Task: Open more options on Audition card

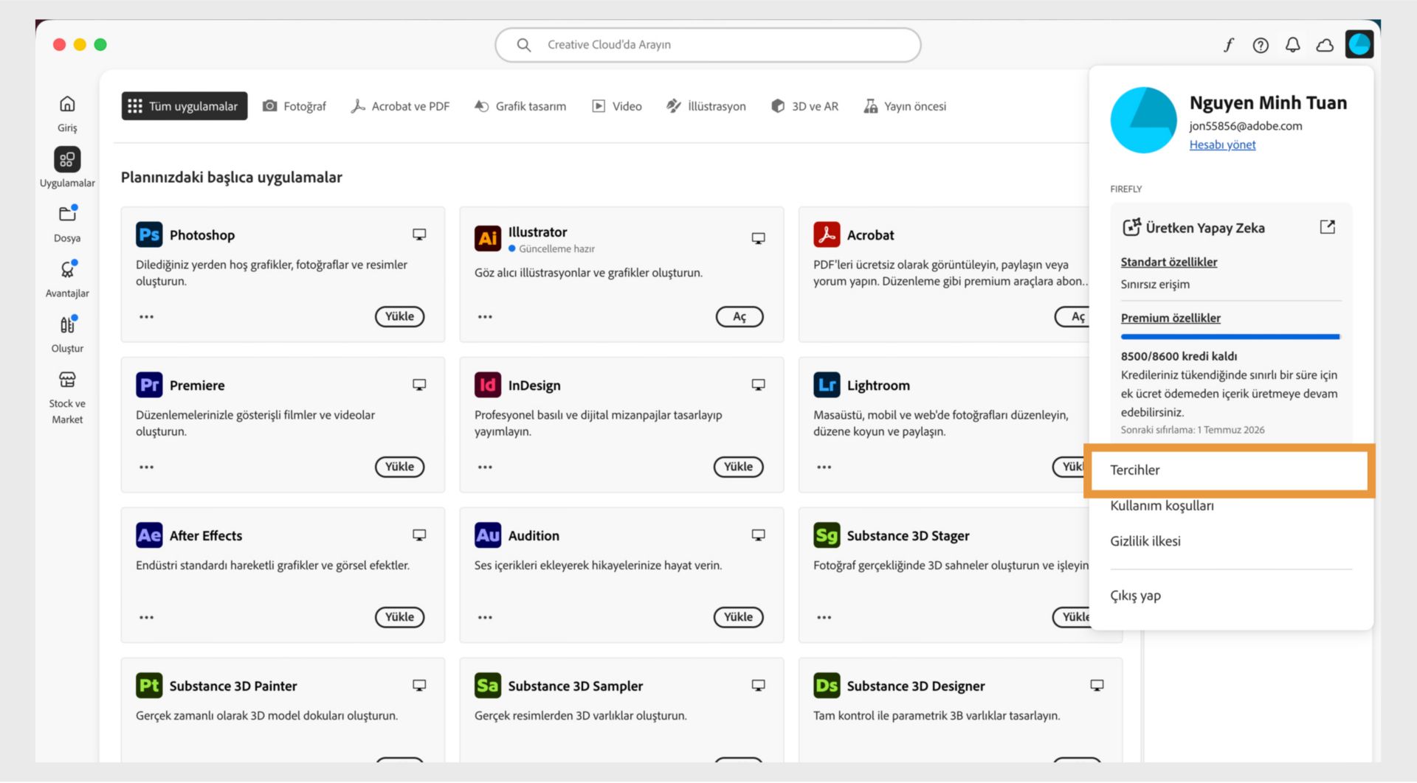Action: pyautogui.click(x=485, y=618)
